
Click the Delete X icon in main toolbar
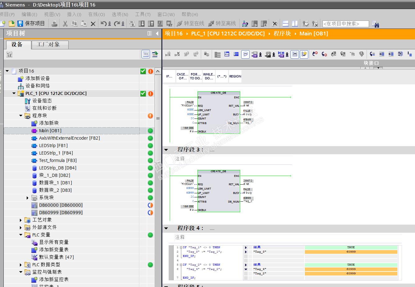[x=93, y=24]
